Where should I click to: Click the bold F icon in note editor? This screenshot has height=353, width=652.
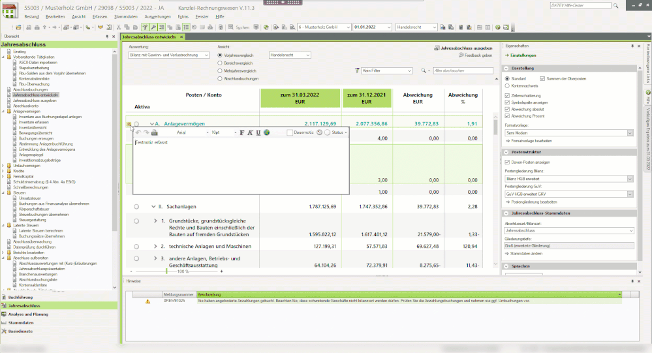(x=242, y=132)
